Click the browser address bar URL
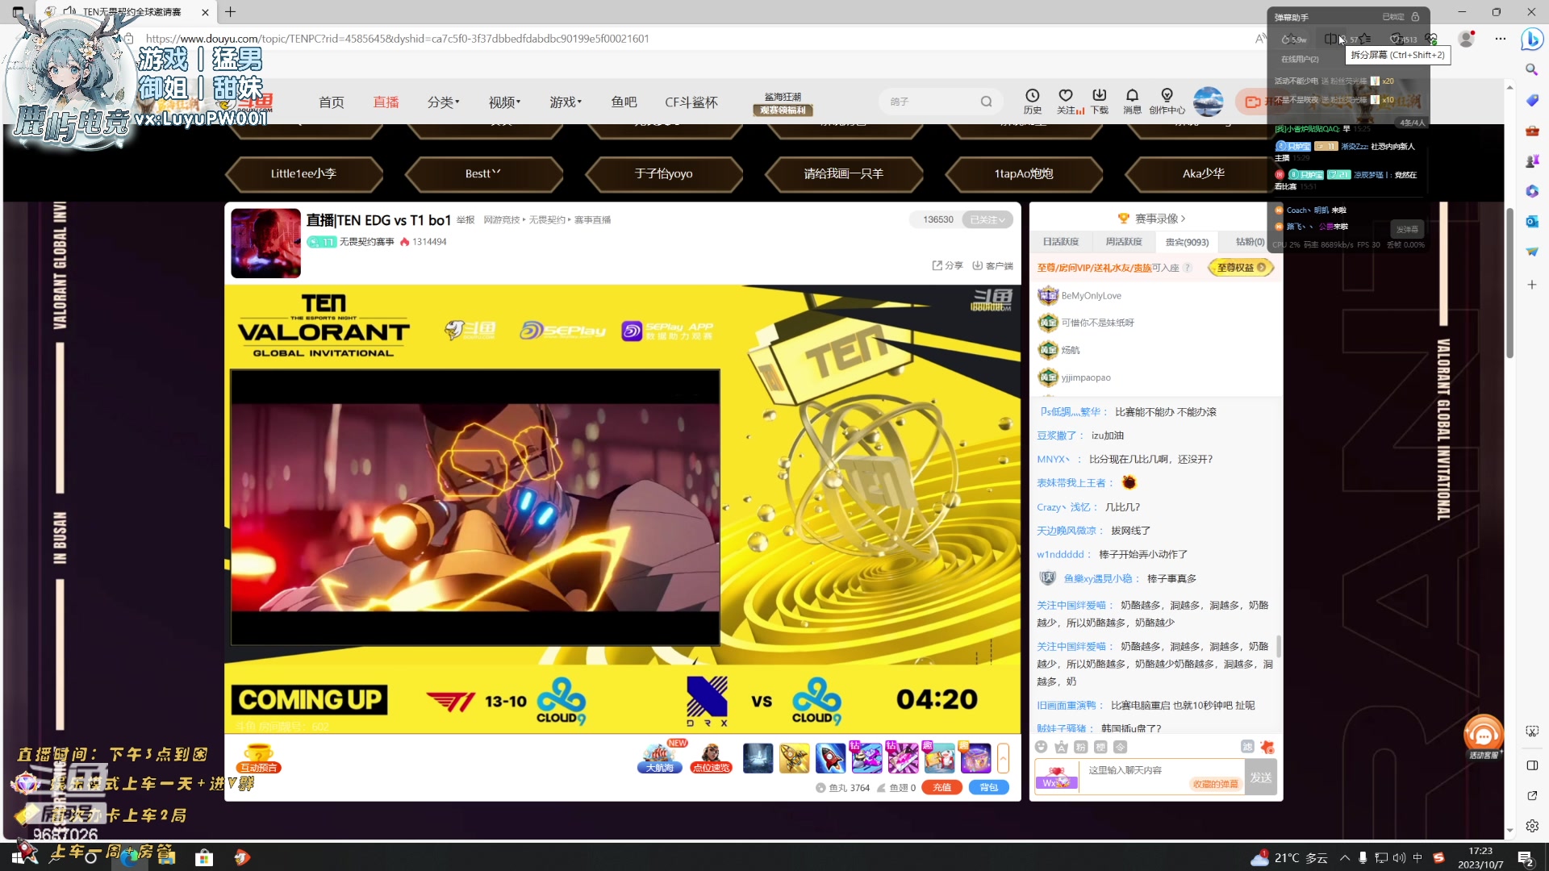Viewport: 1549px width, 871px height. (397, 38)
